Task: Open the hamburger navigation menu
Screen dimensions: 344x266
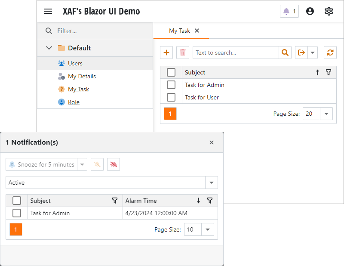Action: (48, 11)
